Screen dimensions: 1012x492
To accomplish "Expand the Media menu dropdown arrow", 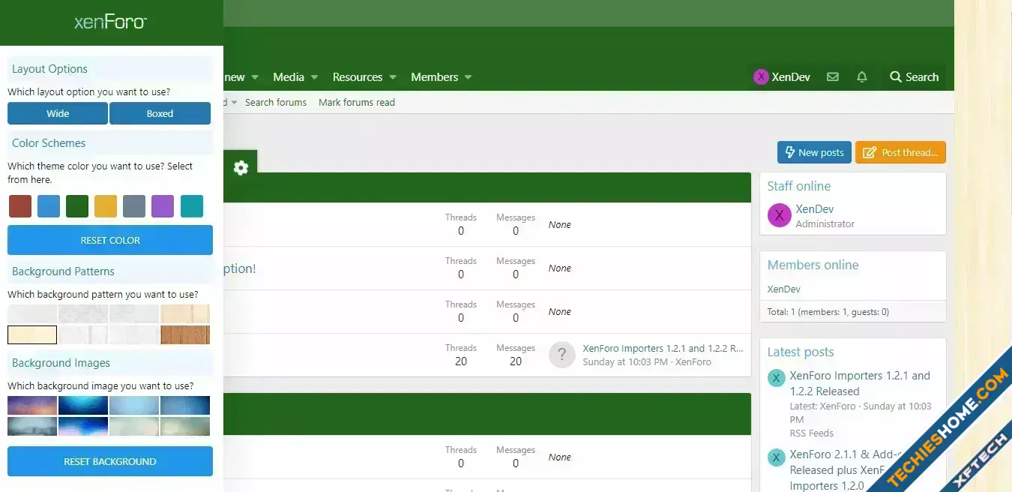I will pyautogui.click(x=315, y=77).
